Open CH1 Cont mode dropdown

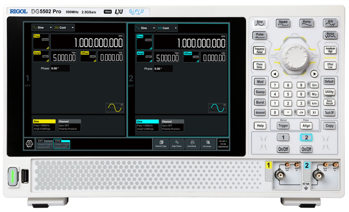point(64,27)
